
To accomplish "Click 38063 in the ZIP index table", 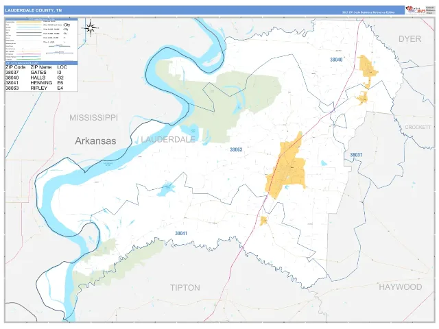I will pos(12,88).
